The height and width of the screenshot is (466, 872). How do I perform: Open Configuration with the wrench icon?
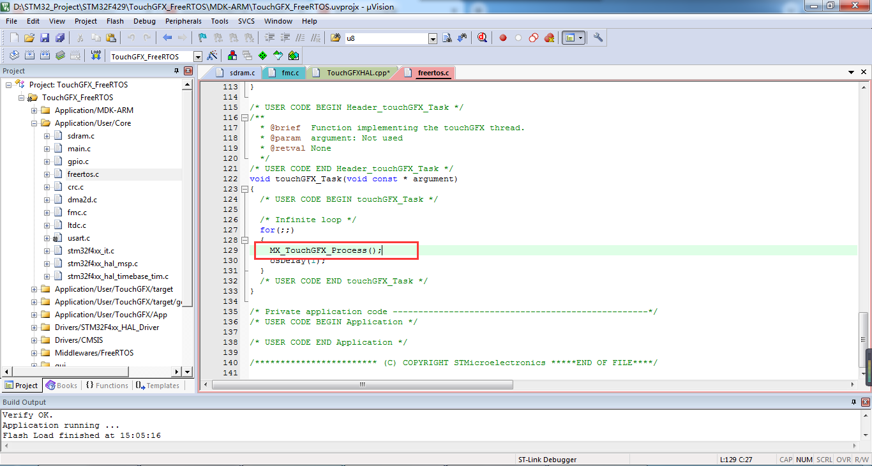598,38
